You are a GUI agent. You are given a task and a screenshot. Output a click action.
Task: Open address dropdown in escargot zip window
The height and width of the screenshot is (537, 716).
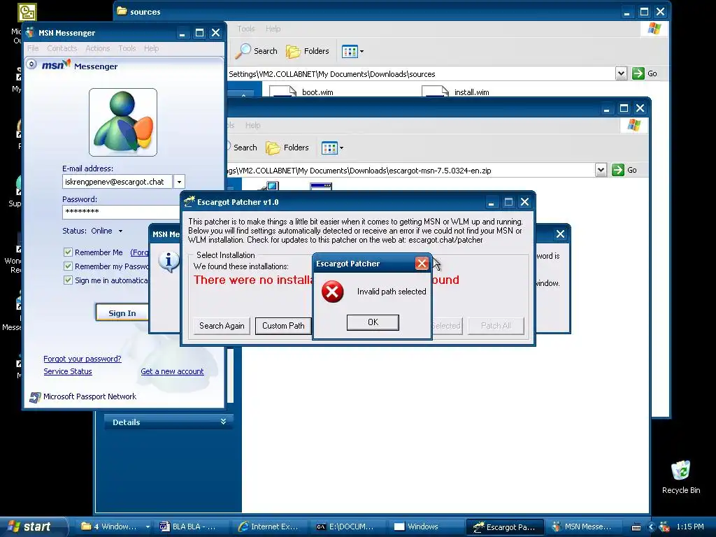[601, 170]
